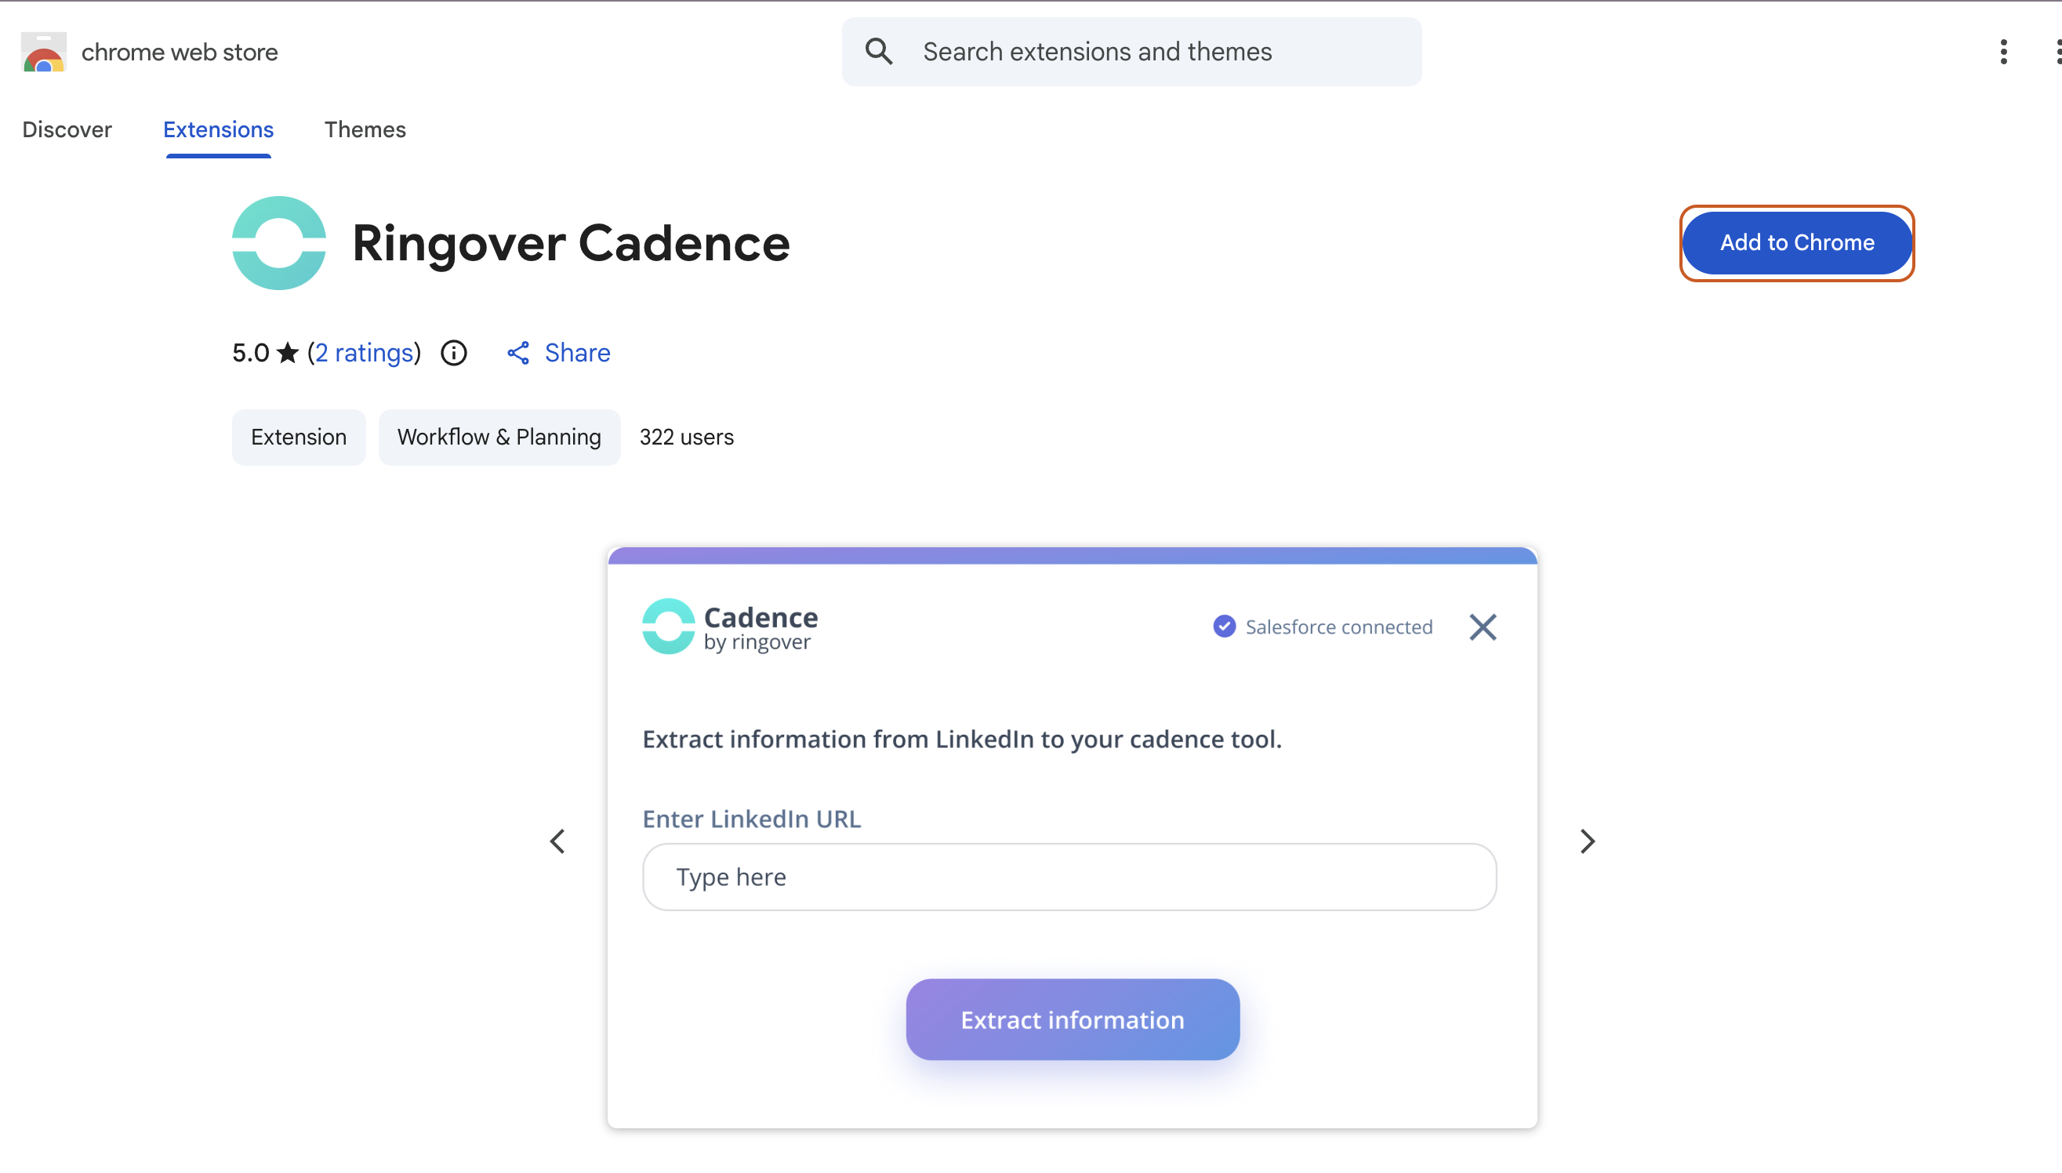2062x1173 pixels.
Task: Open the three-dot more options menu
Action: point(2003,52)
